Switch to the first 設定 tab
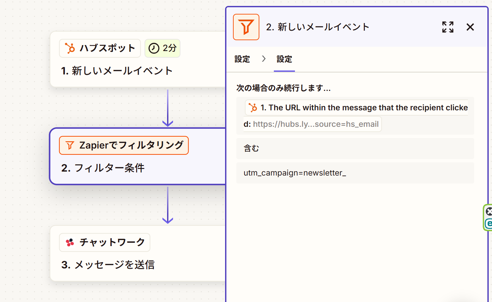Image resolution: width=492 pixels, height=302 pixels. (x=242, y=59)
